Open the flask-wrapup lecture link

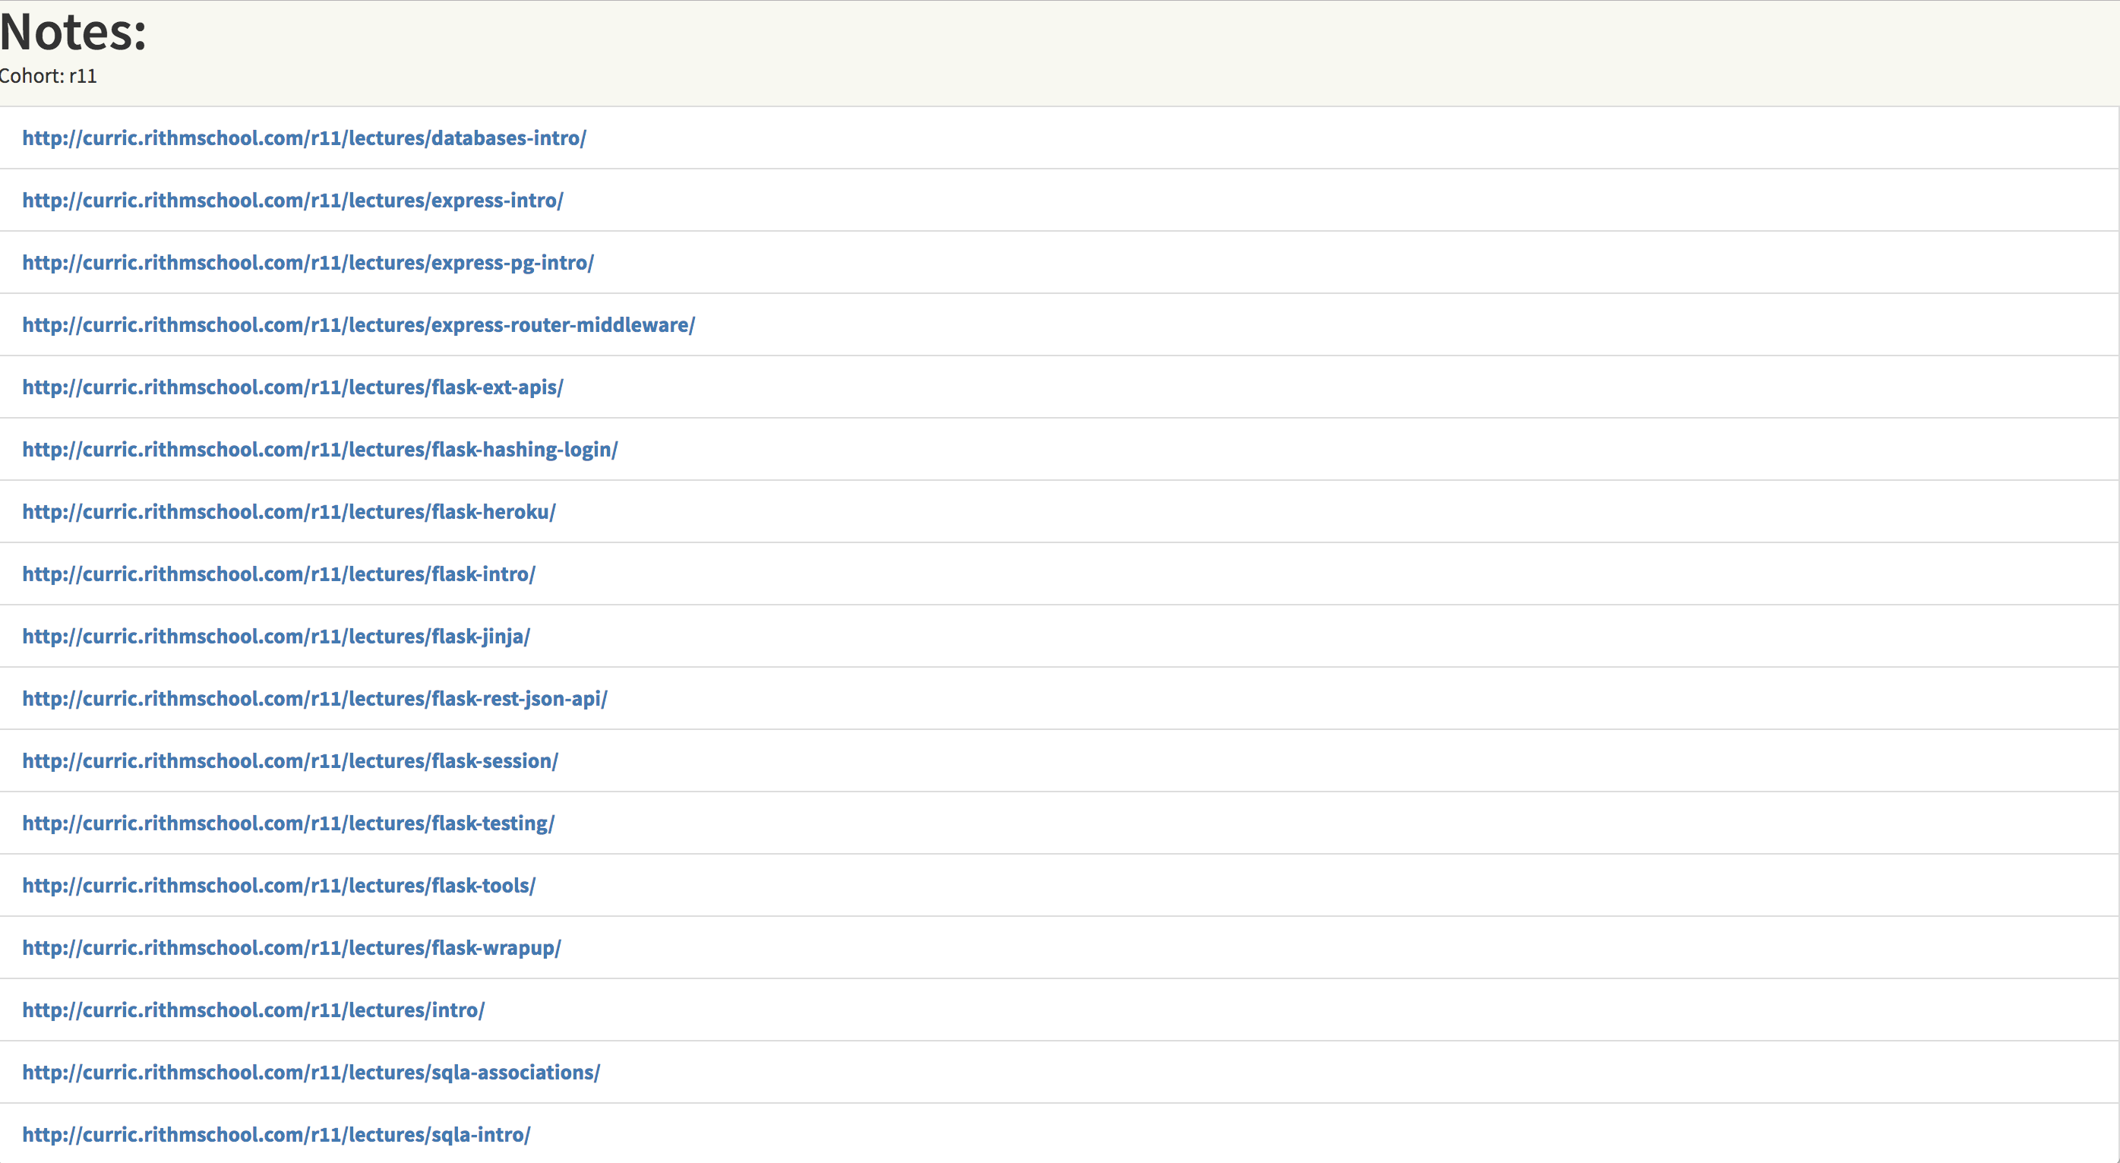[292, 948]
